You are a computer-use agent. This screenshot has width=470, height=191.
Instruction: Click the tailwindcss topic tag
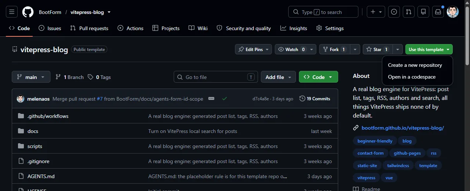(x=398, y=166)
